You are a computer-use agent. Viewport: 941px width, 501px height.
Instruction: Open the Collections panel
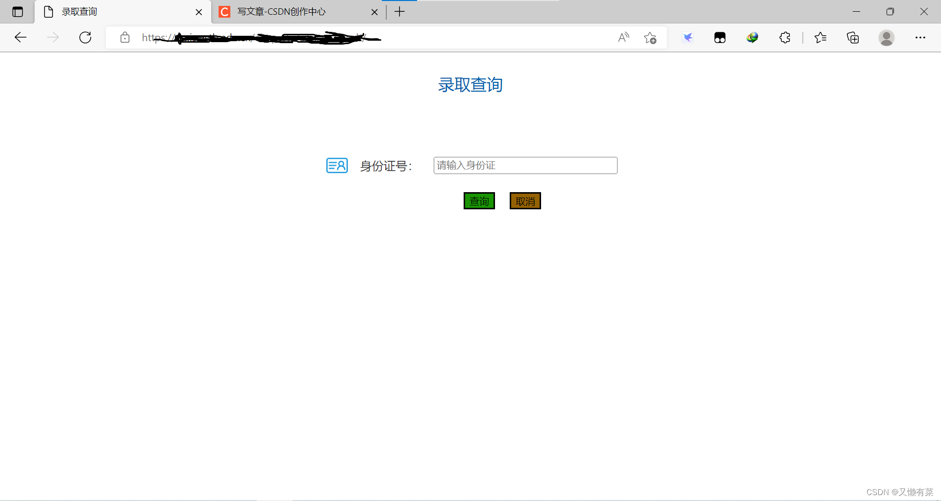click(x=853, y=37)
